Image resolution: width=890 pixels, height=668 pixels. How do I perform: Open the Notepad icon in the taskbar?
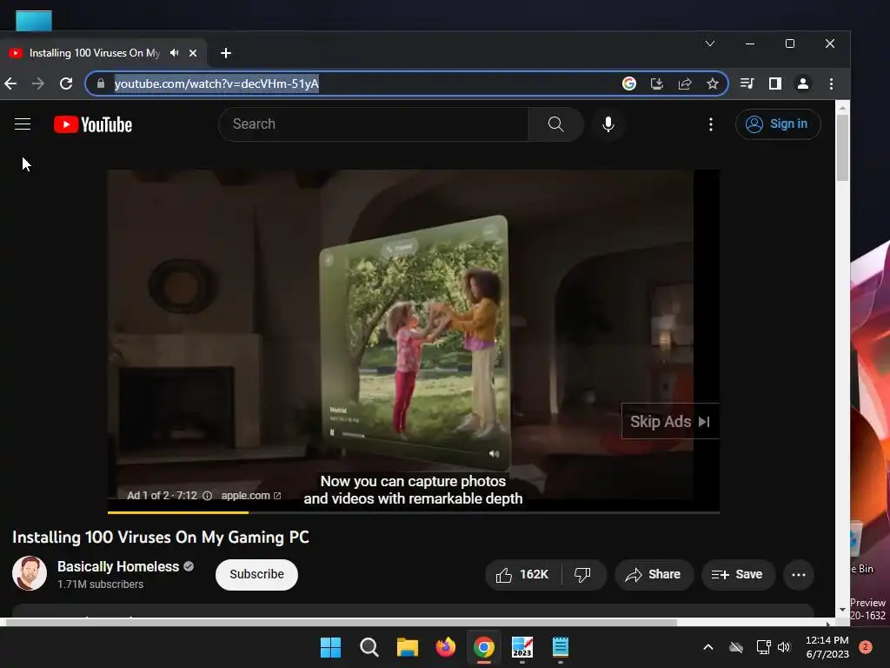(x=561, y=647)
